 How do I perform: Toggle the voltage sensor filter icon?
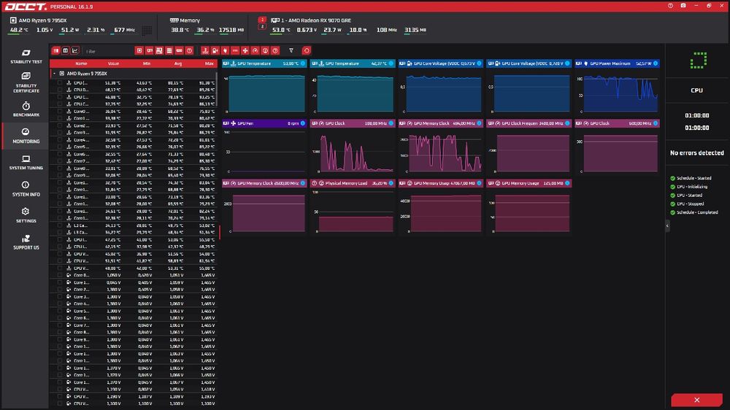(x=215, y=51)
